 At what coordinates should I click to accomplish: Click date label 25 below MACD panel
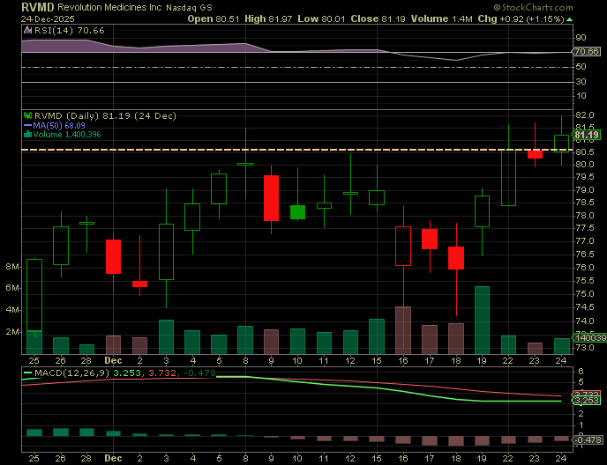coord(34,458)
